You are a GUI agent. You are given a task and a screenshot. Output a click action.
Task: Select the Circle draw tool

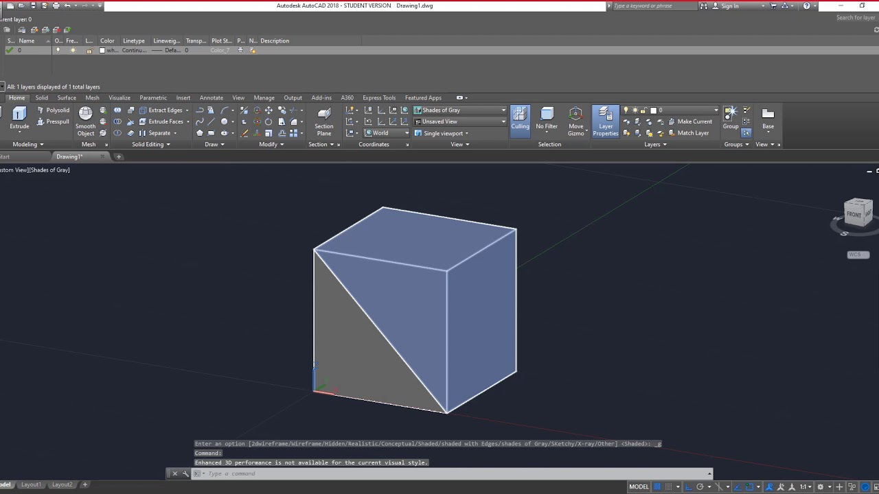pyautogui.click(x=224, y=121)
